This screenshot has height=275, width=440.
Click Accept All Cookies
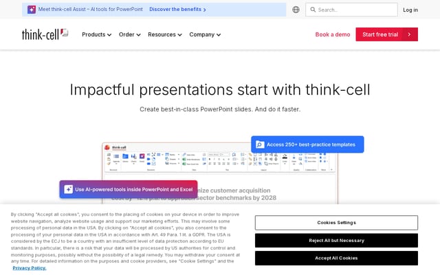click(x=336, y=258)
